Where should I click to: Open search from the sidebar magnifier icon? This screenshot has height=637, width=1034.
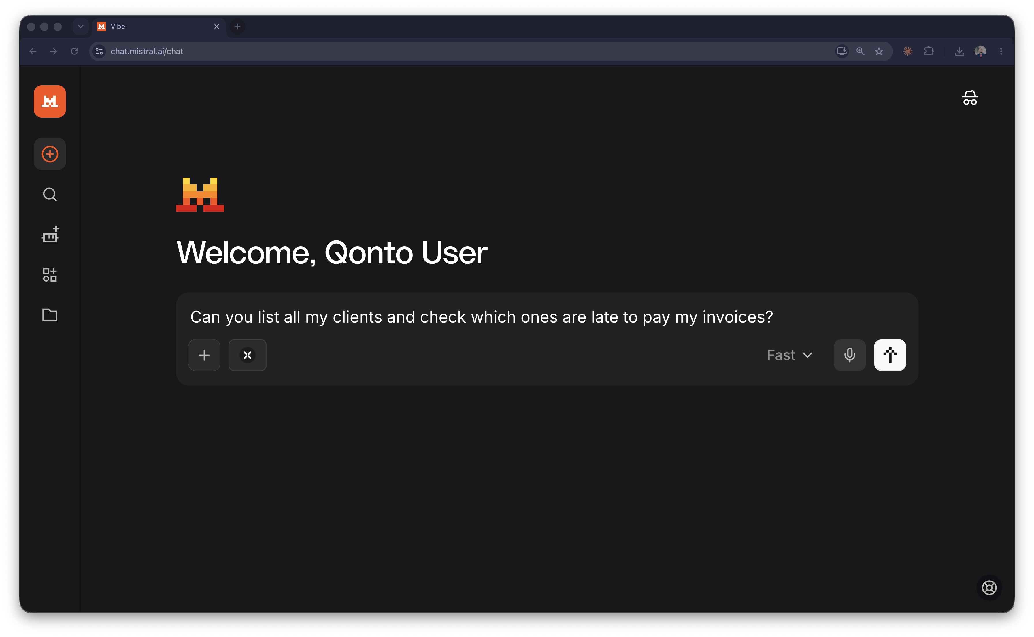[50, 194]
